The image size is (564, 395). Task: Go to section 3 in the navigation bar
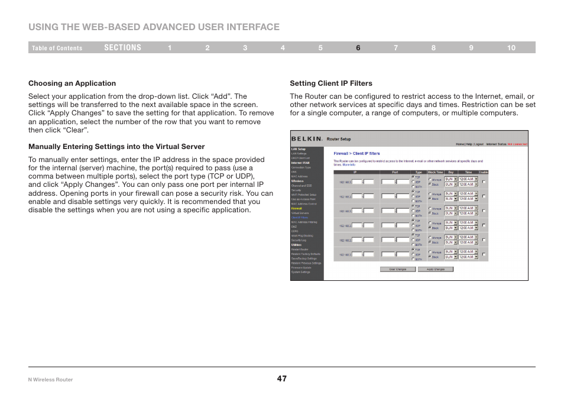coord(245,48)
